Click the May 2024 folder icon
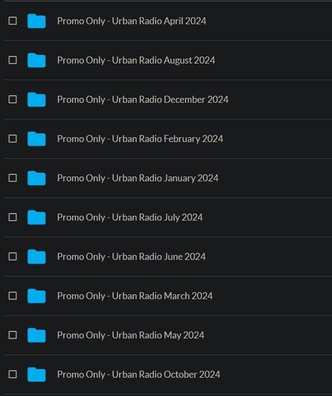The height and width of the screenshot is (396, 332). [x=37, y=335]
